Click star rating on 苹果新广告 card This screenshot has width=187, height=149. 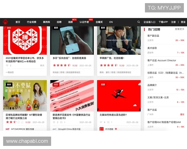click(109, 65)
